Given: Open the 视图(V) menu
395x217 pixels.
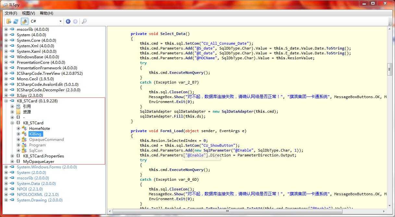Looking at the screenshot, I should pos(29,13).
